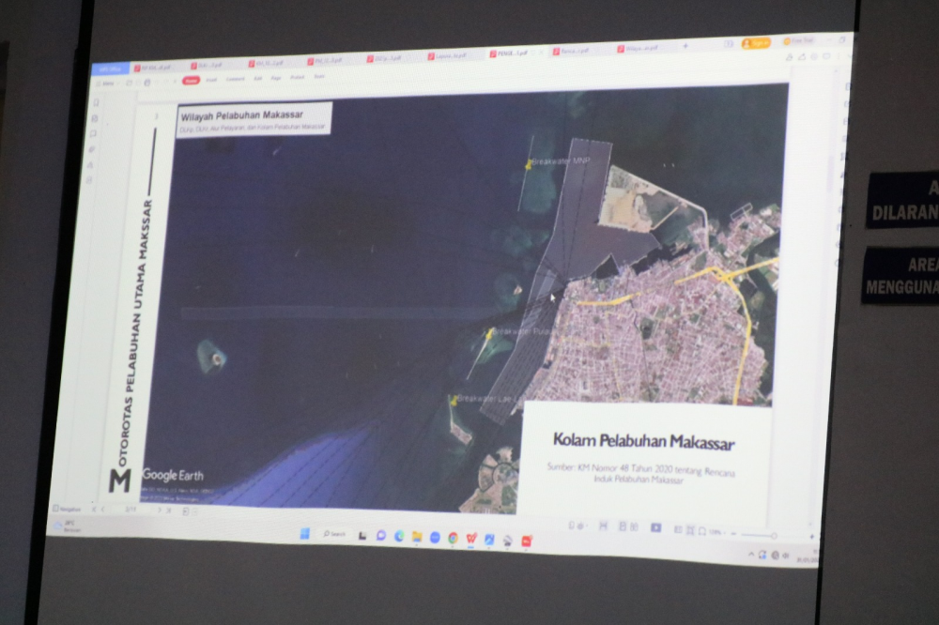
Task: Click the Google Earth logo text
Action: click(x=173, y=475)
